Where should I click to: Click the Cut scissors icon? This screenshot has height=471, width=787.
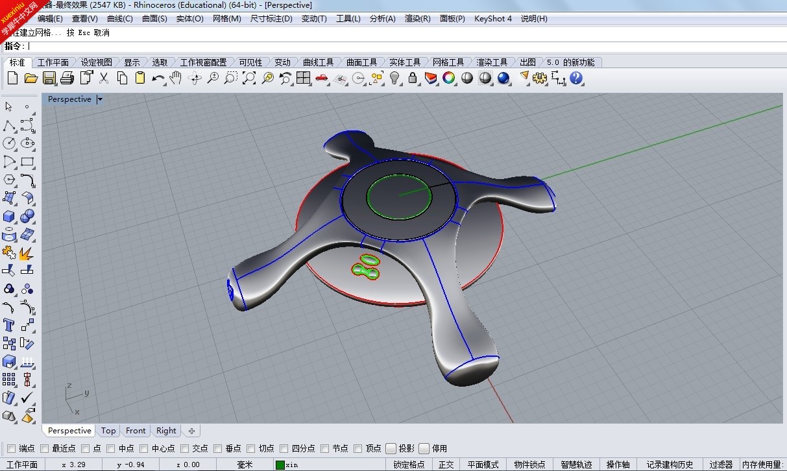(x=104, y=78)
